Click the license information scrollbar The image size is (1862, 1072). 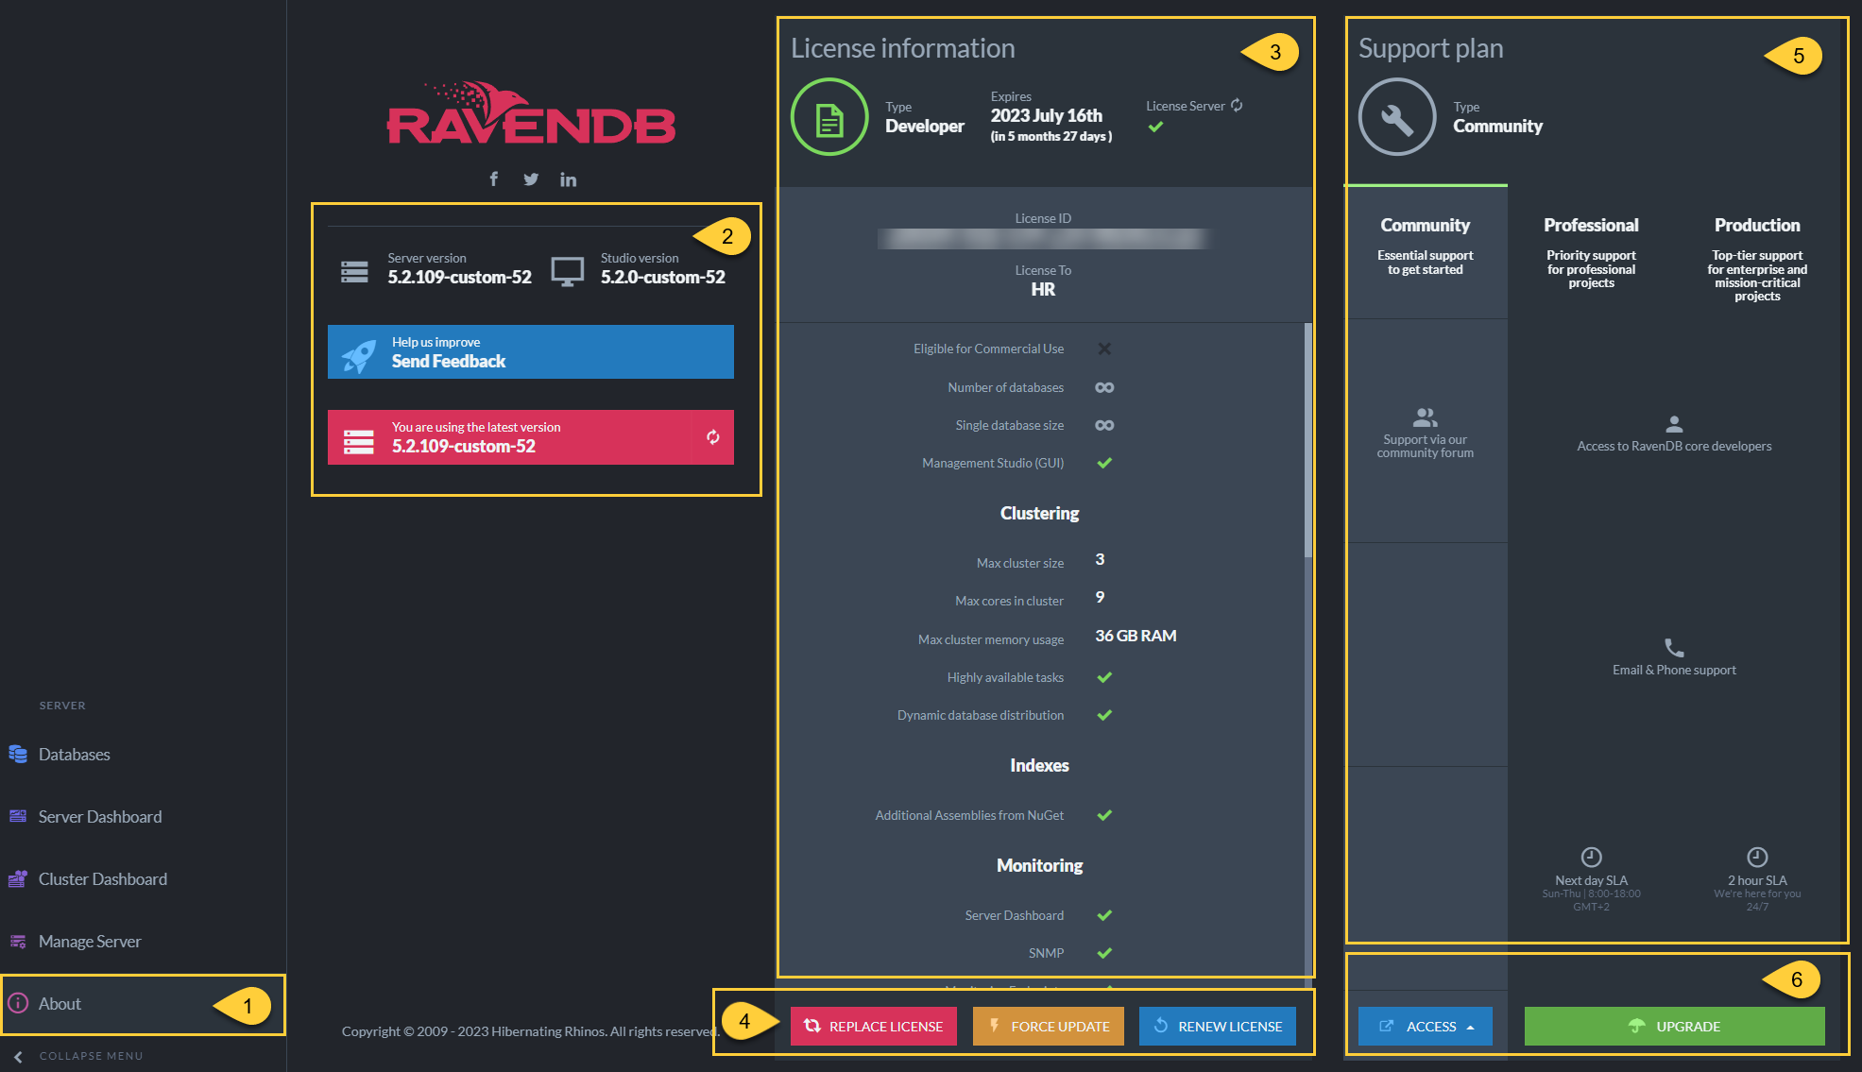pos(1308,439)
